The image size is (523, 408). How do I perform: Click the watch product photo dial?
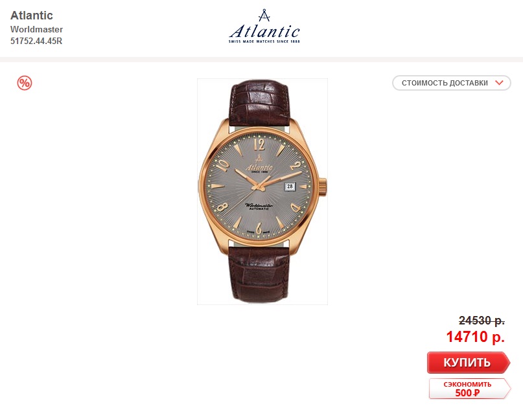259,186
